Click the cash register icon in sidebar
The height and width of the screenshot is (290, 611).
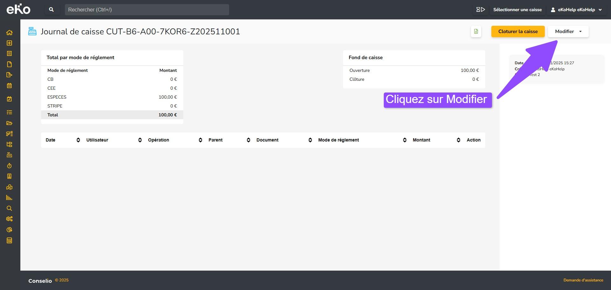pyautogui.click(x=9, y=155)
